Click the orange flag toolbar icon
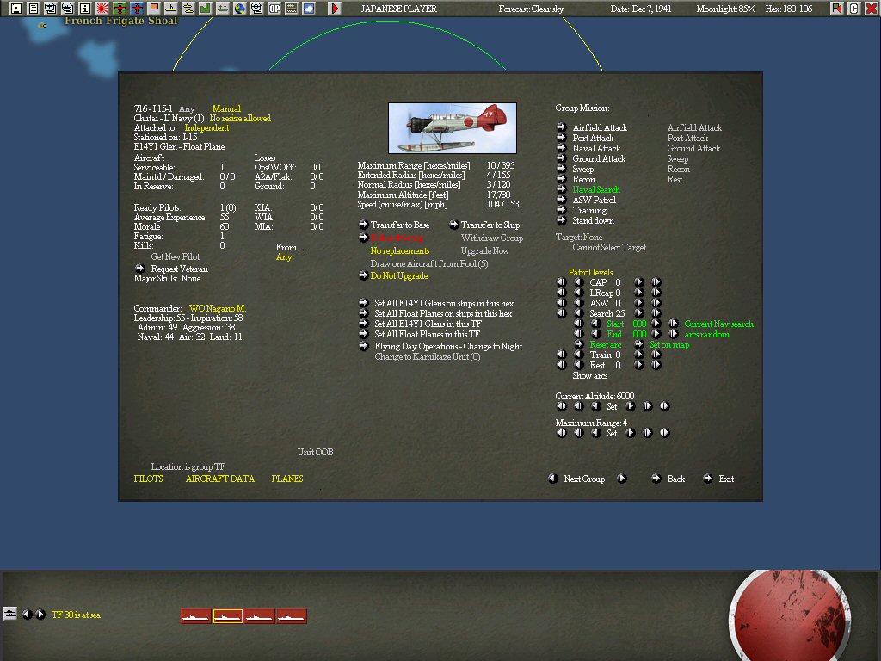The image size is (881, 661). [x=154, y=9]
